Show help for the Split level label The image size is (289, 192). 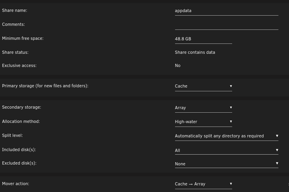click(x=12, y=135)
